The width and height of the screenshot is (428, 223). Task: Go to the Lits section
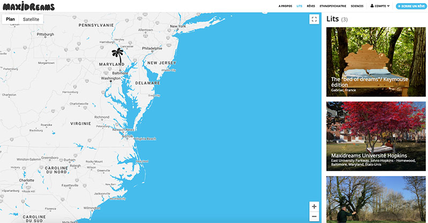click(299, 6)
